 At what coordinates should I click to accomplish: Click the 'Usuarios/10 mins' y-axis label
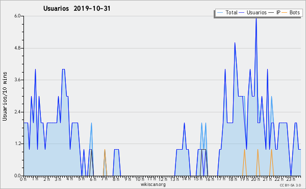click(5, 97)
